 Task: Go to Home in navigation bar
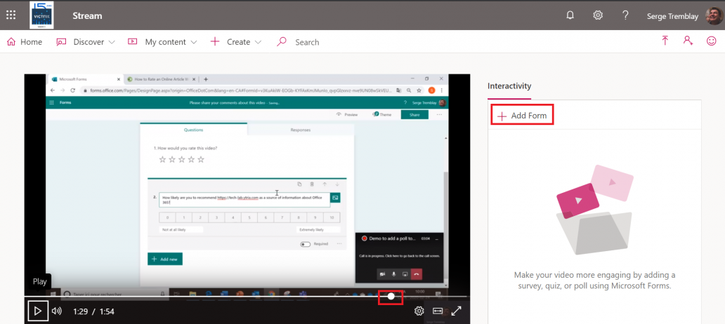(x=25, y=42)
